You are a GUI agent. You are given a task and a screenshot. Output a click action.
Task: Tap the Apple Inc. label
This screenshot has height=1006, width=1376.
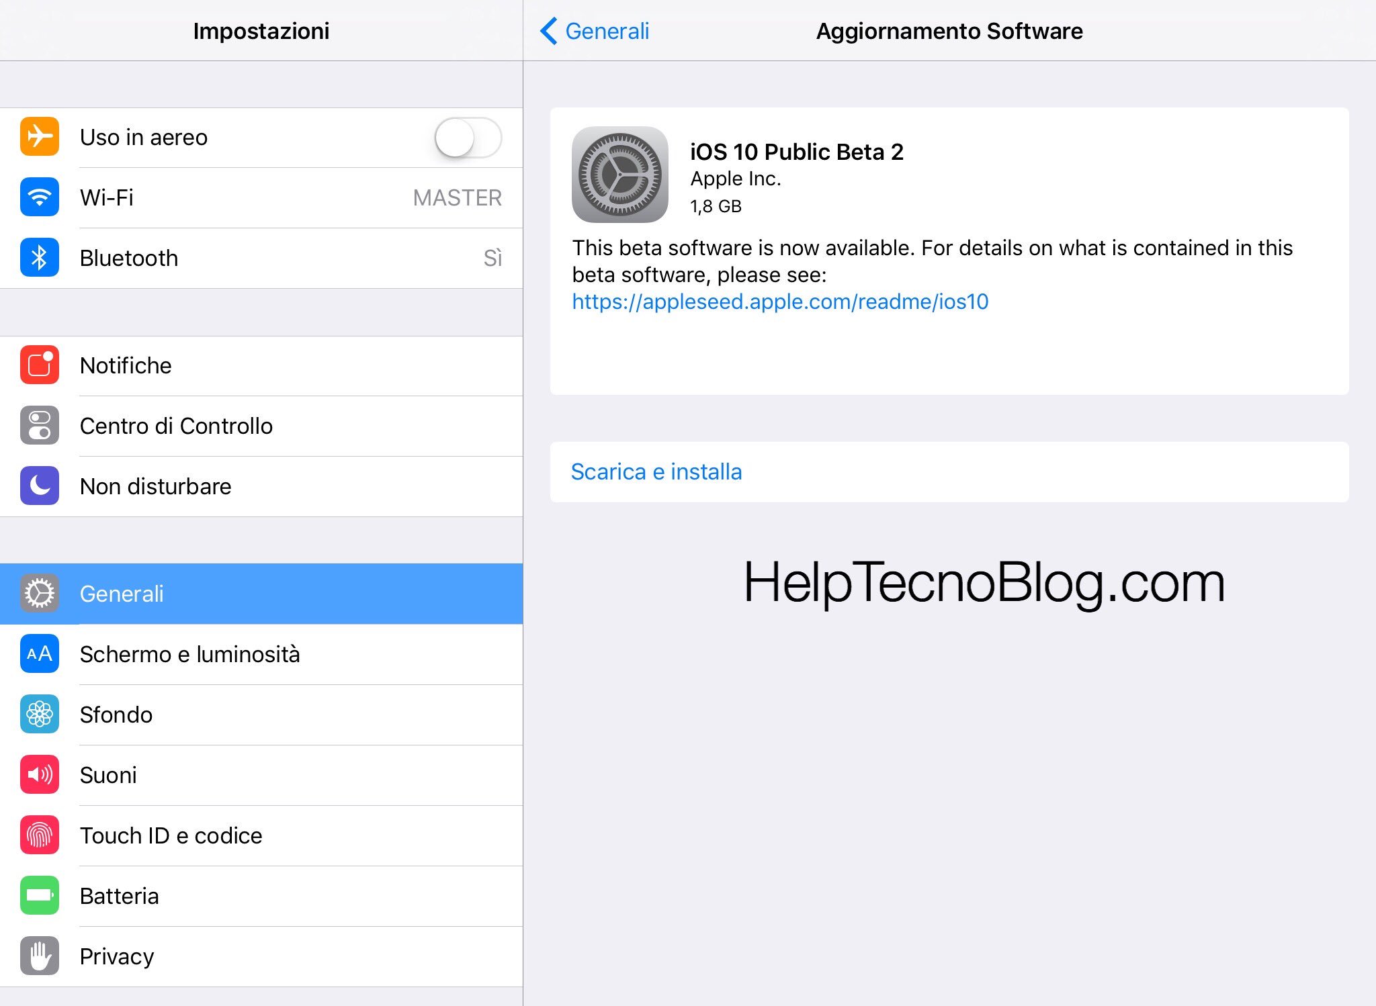coord(736,179)
